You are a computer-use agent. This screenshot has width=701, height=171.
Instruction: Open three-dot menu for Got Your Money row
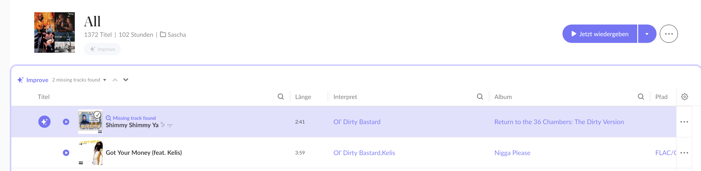(x=684, y=153)
